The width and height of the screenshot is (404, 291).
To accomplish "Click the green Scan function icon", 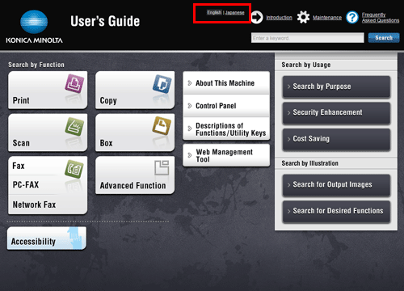I will [74, 126].
